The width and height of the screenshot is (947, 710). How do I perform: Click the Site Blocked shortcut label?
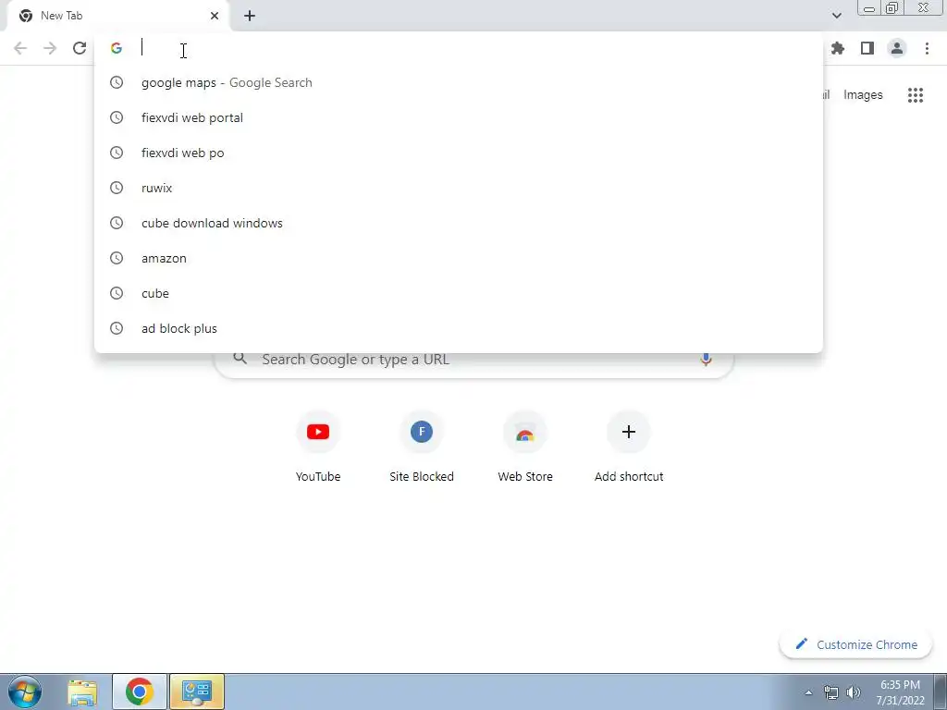[x=422, y=476]
